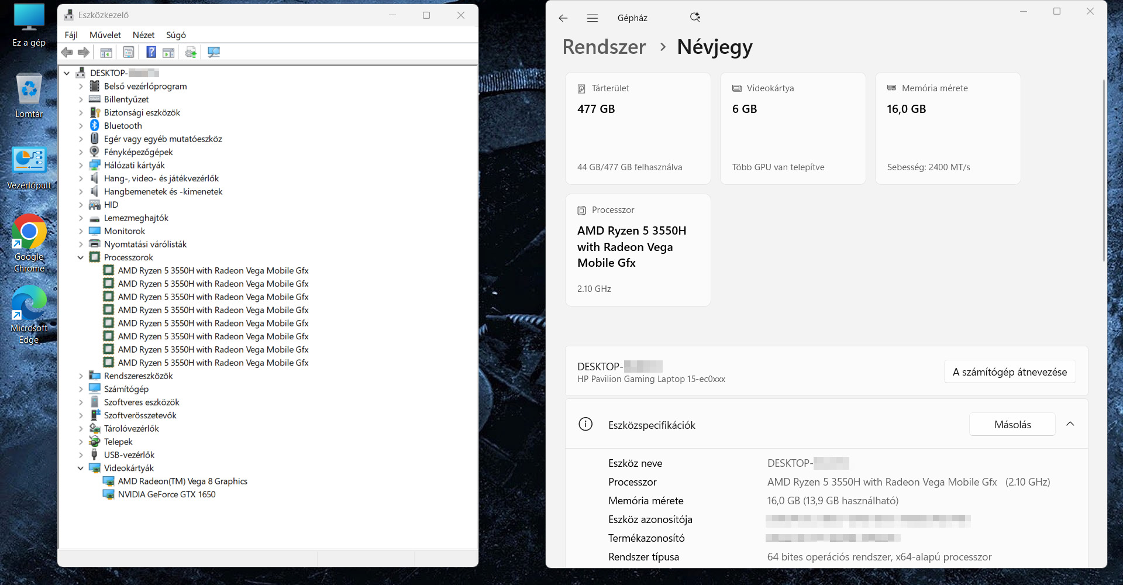Select the Belső vezérlőprogram tree row
This screenshot has height=585, width=1123.
tap(146, 86)
